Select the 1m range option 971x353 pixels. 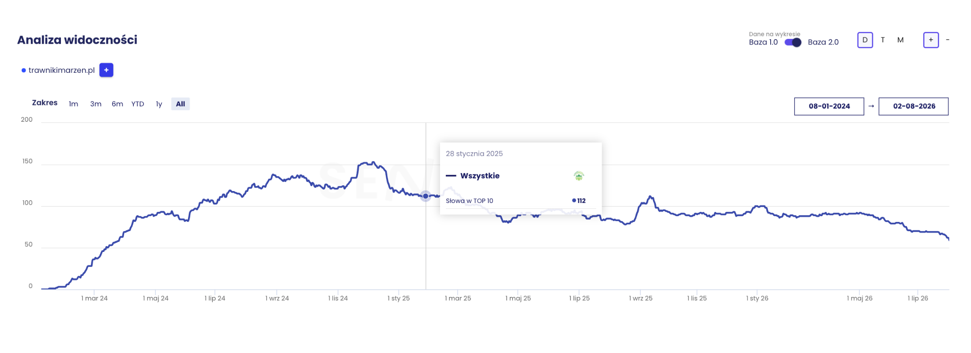pos(74,104)
